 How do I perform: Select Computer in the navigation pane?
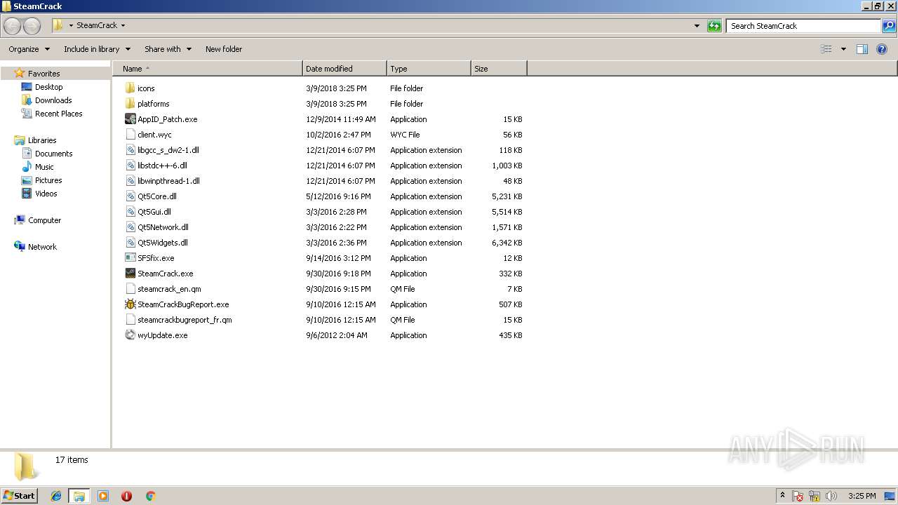(x=44, y=220)
